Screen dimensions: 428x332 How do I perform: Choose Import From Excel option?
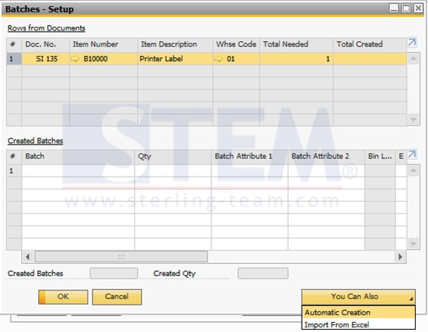click(358, 324)
